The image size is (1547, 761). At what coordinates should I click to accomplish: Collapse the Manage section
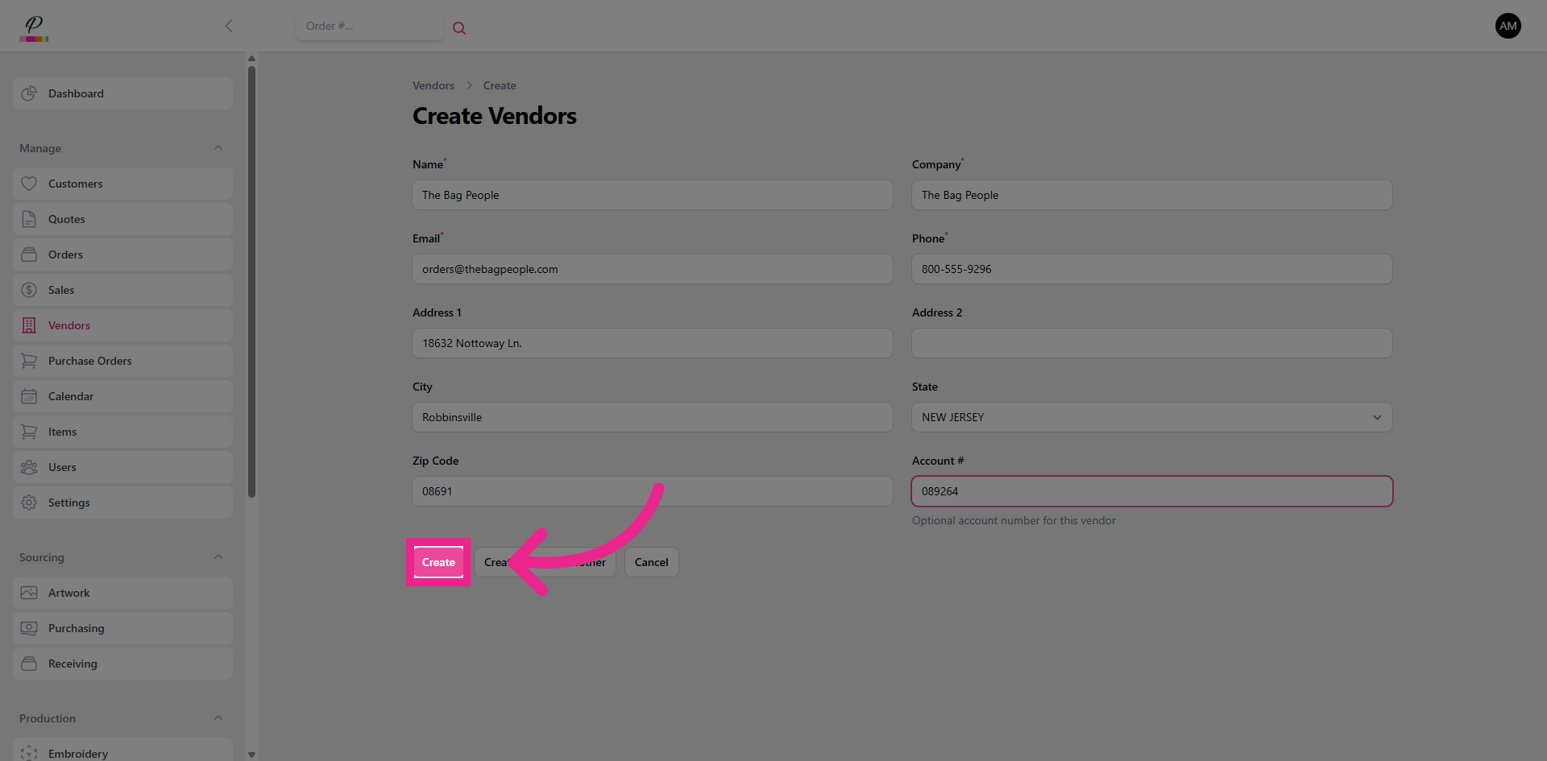218,147
